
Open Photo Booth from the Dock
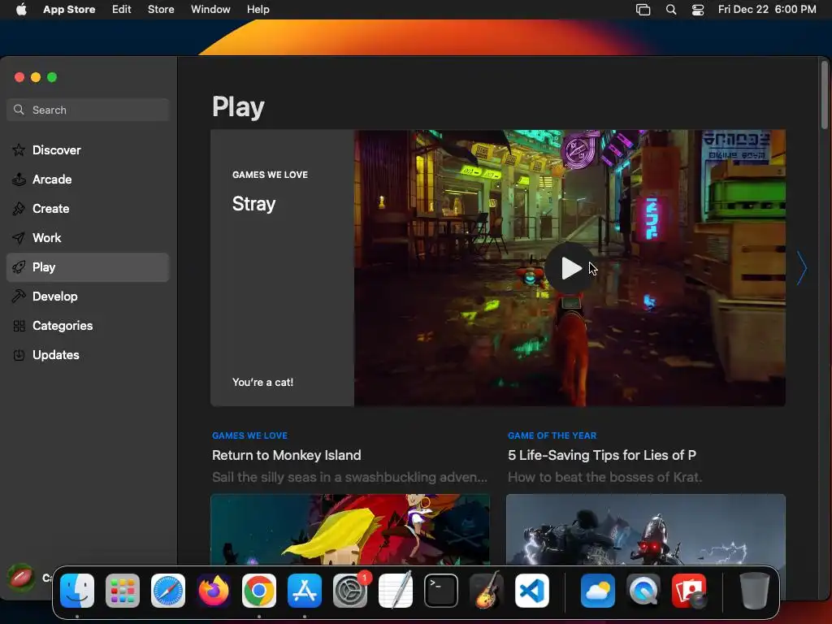(x=689, y=591)
